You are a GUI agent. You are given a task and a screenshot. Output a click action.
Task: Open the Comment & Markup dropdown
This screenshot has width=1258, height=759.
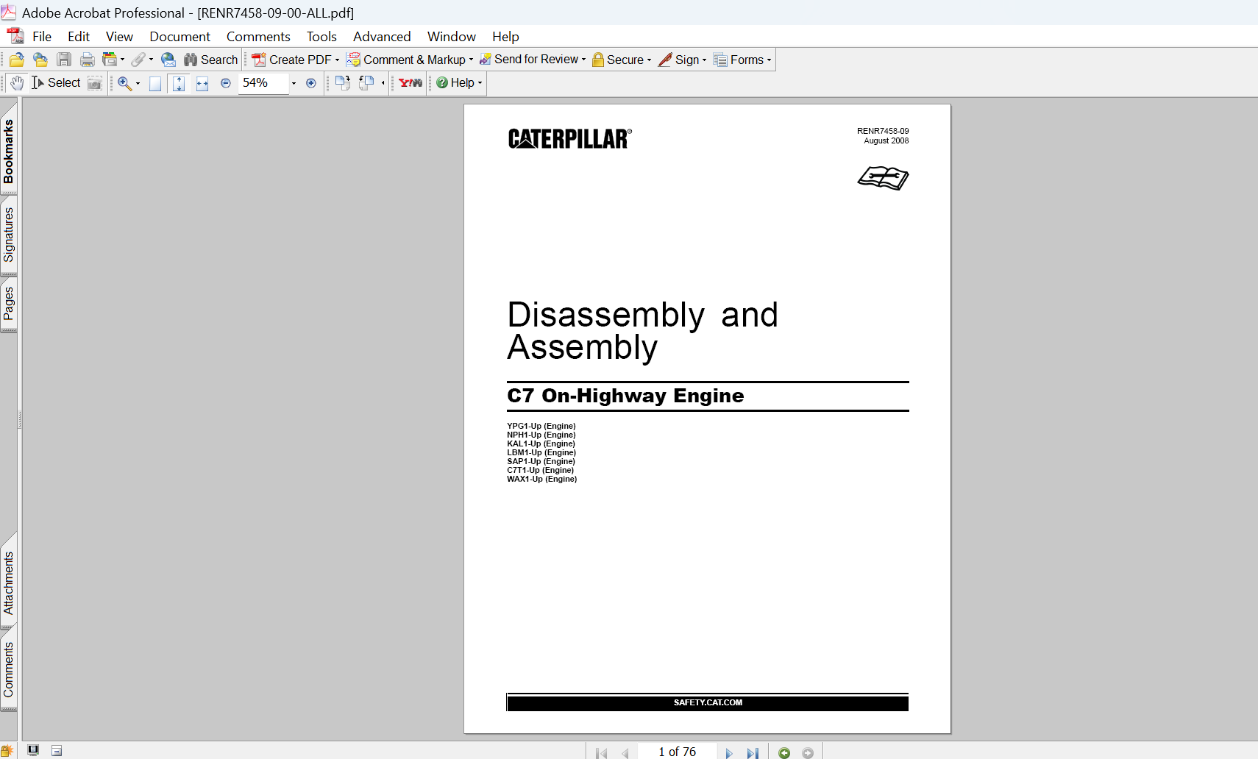point(411,60)
